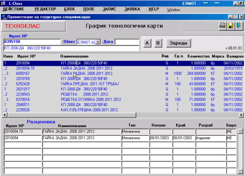This screenshot has width=245, height=176.
Task: Click the globe icon of inner window title
Action: 4,17
